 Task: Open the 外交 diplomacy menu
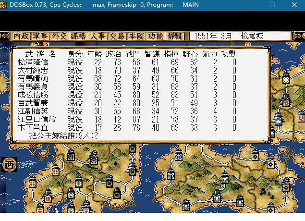(60, 36)
